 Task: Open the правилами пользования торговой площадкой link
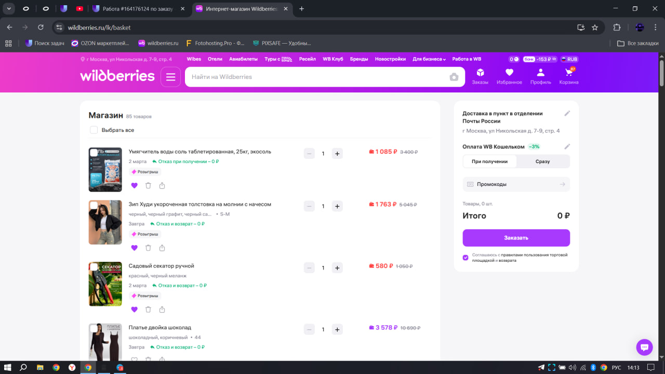tap(520, 258)
